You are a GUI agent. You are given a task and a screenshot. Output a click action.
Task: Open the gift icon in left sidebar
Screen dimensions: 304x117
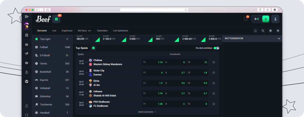tap(27, 35)
